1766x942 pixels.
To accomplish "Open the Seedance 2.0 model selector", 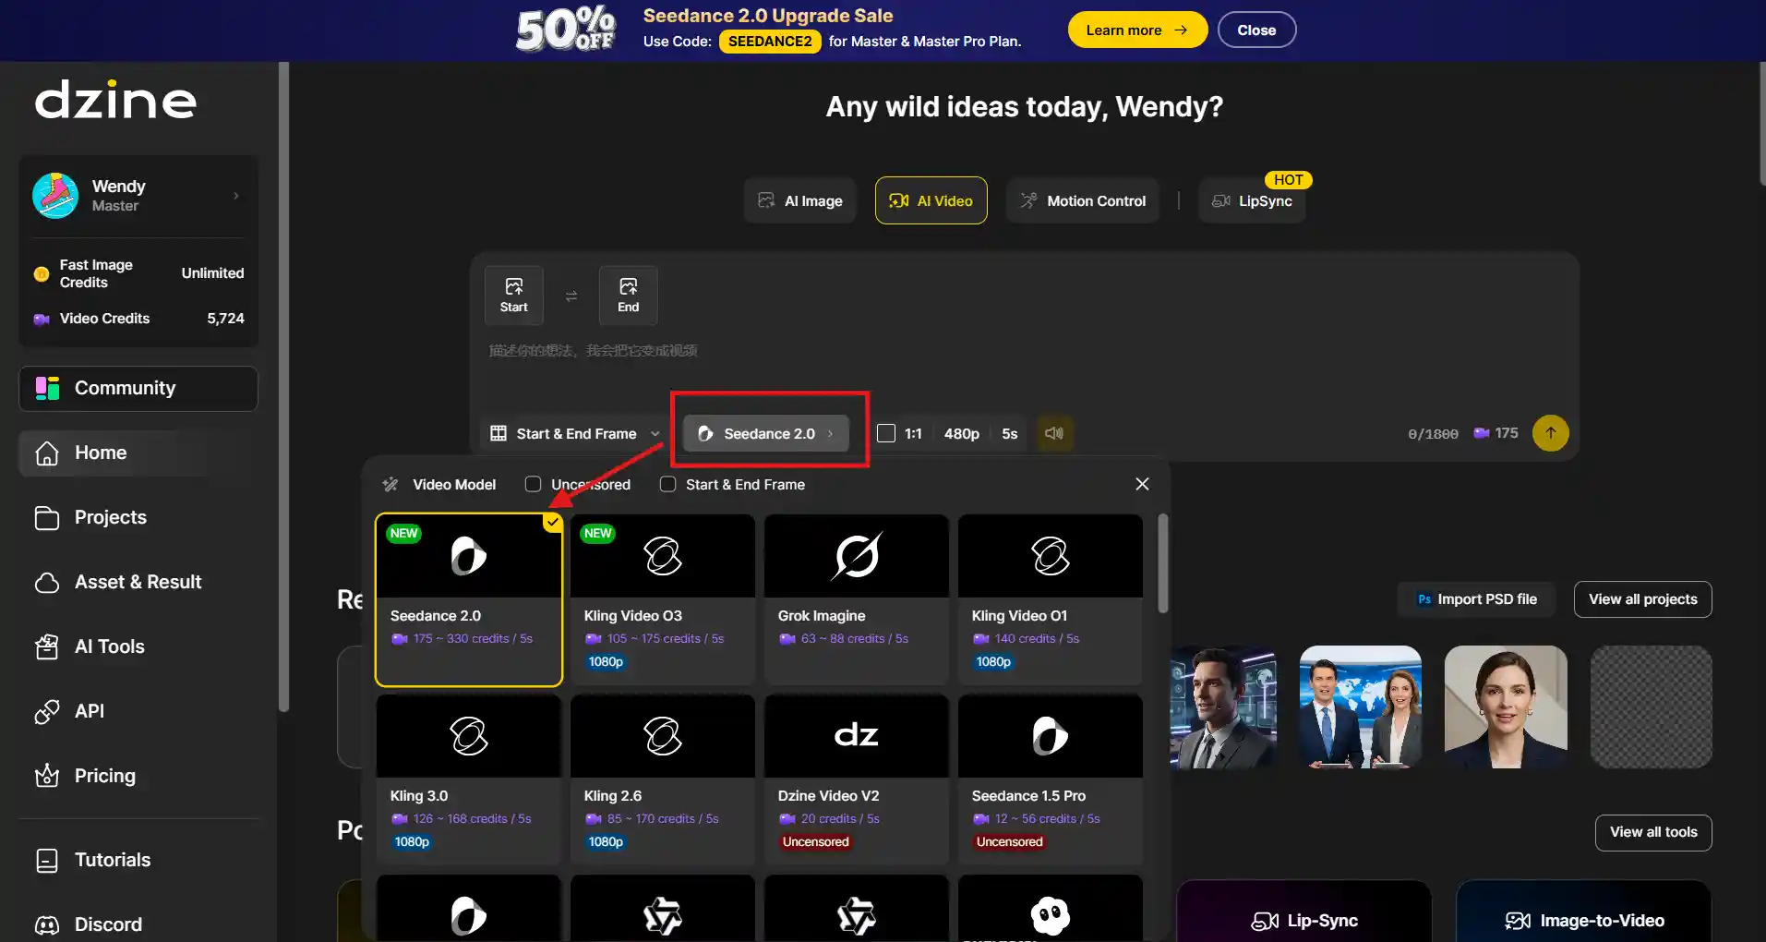I will tap(766, 433).
